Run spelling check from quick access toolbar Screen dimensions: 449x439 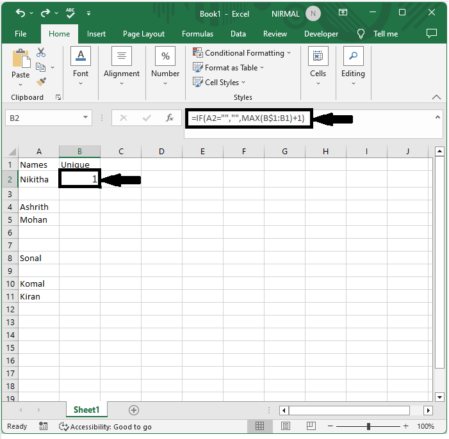click(70, 13)
